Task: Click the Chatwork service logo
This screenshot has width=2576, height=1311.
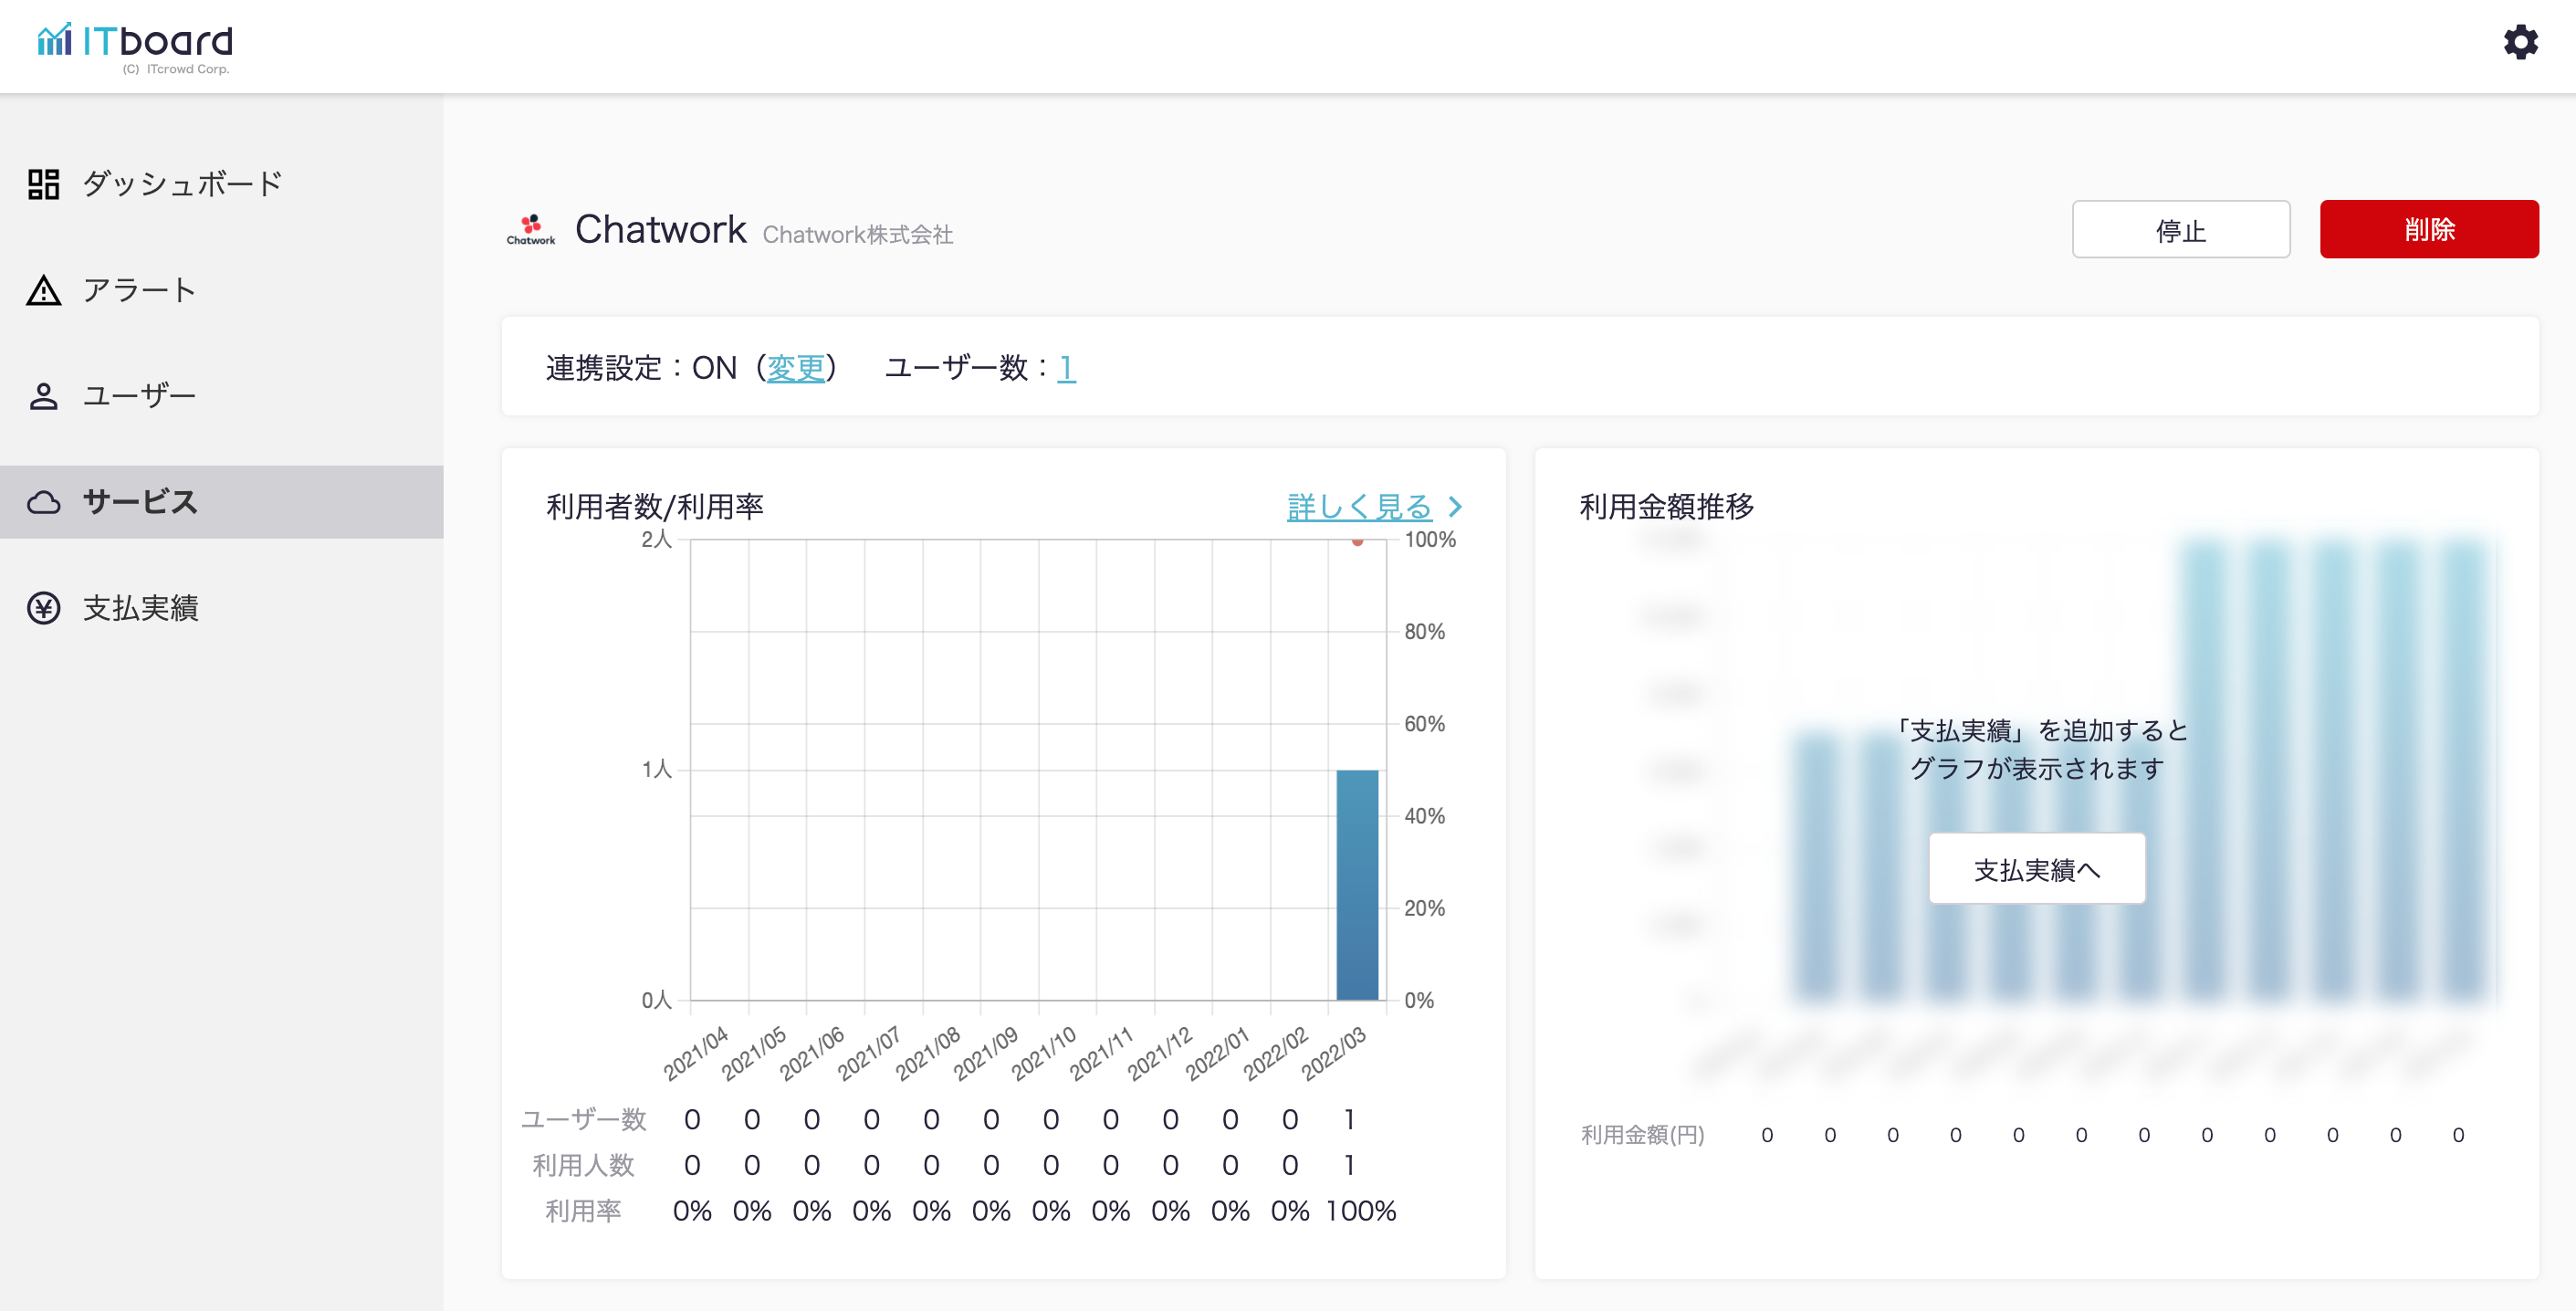Action: (530, 229)
